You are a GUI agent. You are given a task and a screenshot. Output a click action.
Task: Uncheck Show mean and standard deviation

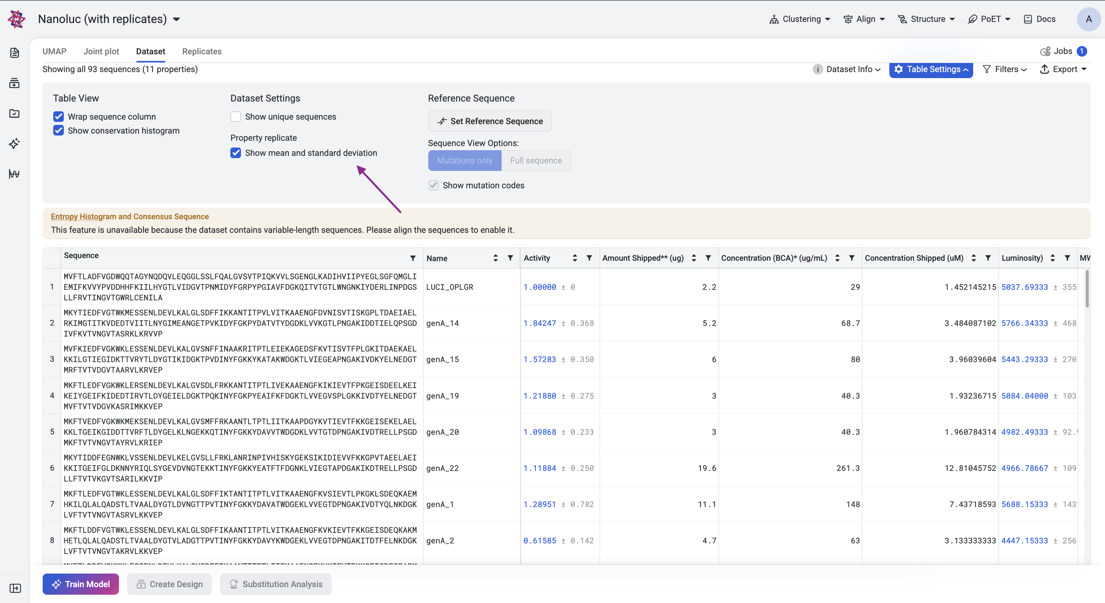(236, 153)
